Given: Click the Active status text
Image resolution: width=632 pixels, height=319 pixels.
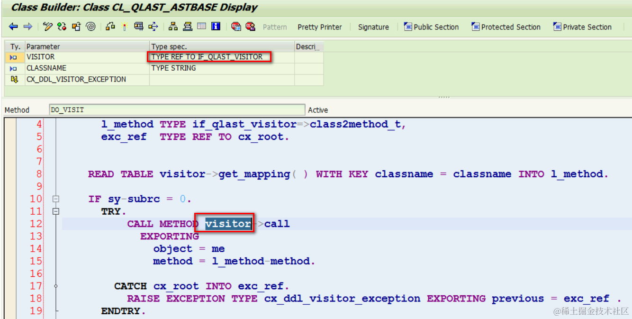Looking at the screenshot, I should (318, 110).
